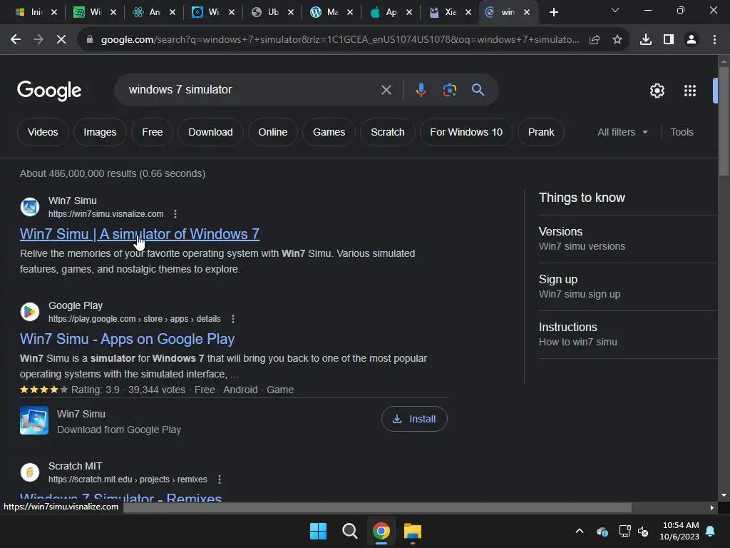Click the Google logo

pyautogui.click(x=49, y=91)
